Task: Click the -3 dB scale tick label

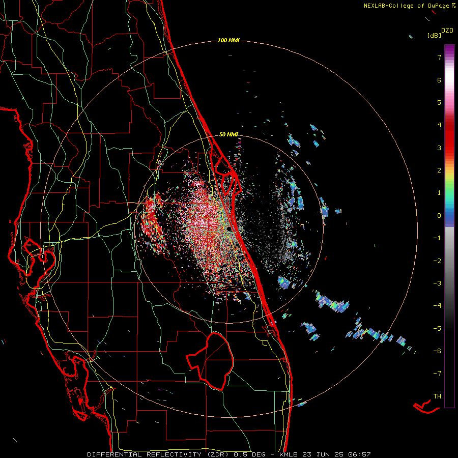Action: pyautogui.click(x=437, y=283)
